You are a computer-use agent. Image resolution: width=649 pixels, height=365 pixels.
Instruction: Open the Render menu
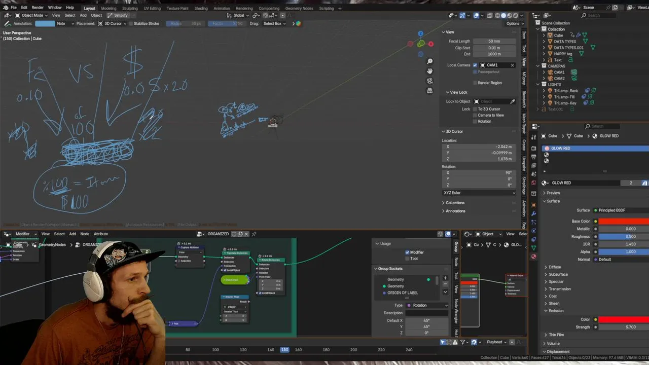click(38, 8)
